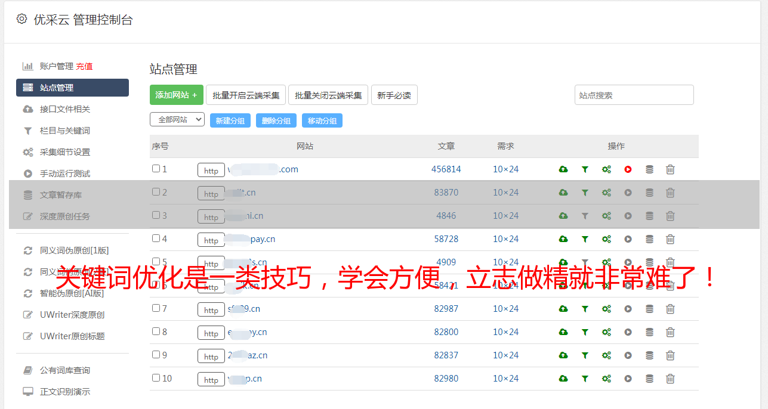Click the filter icon in row 7
This screenshot has height=409, width=768.
click(x=585, y=309)
